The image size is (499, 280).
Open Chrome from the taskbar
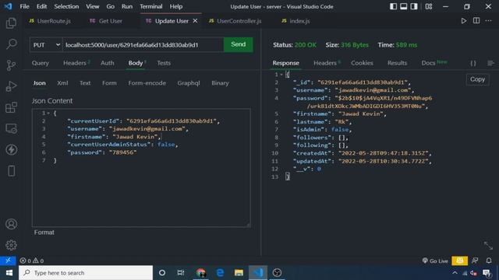201,273
